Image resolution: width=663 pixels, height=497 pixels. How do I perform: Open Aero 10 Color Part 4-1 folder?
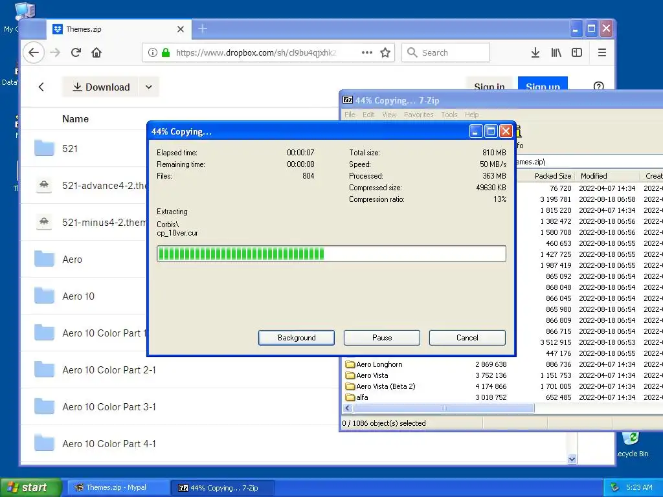(x=109, y=443)
